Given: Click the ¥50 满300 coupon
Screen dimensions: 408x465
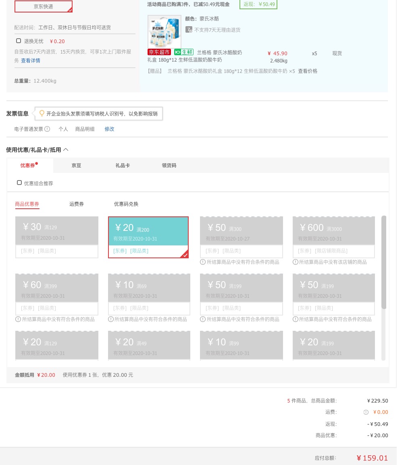Looking at the screenshot, I should tap(241, 237).
